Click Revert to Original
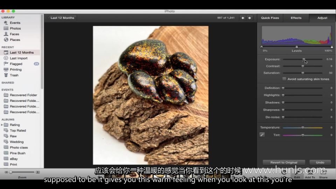The width and height of the screenshot is (336, 189). click(284, 162)
